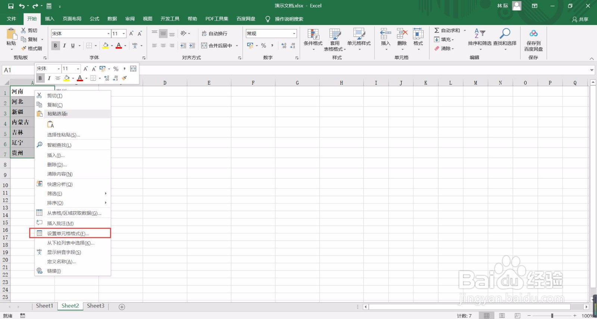Choose Define Name (定义名称) entry
This screenshot has width=597, height=319.
pyautogui.click(x=73, y=262)
